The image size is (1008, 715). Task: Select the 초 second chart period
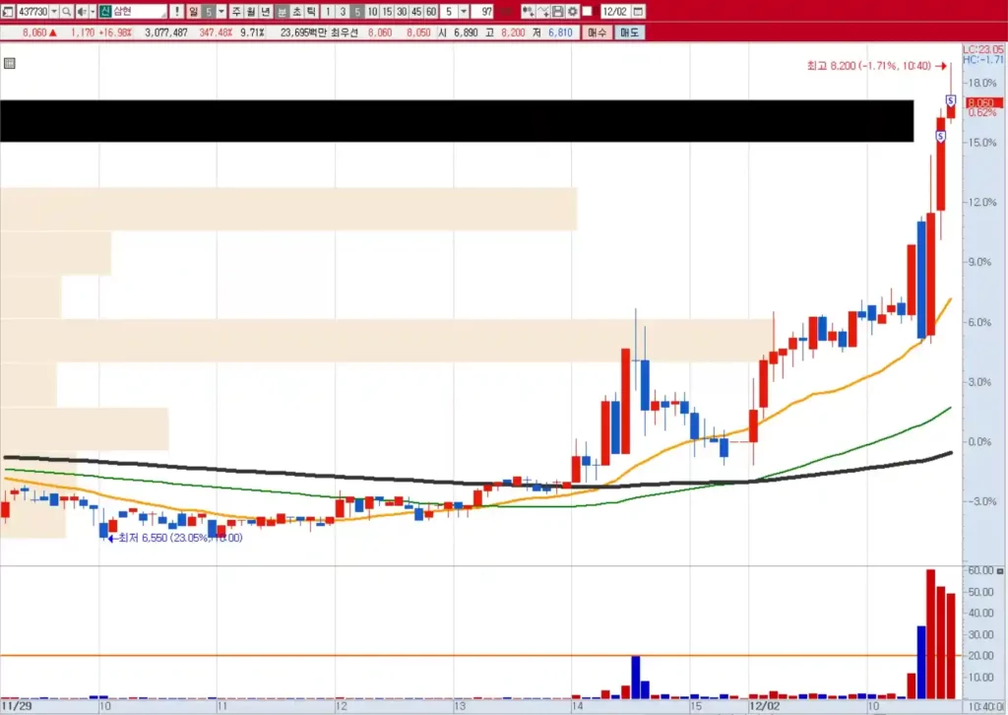point(296,12)
